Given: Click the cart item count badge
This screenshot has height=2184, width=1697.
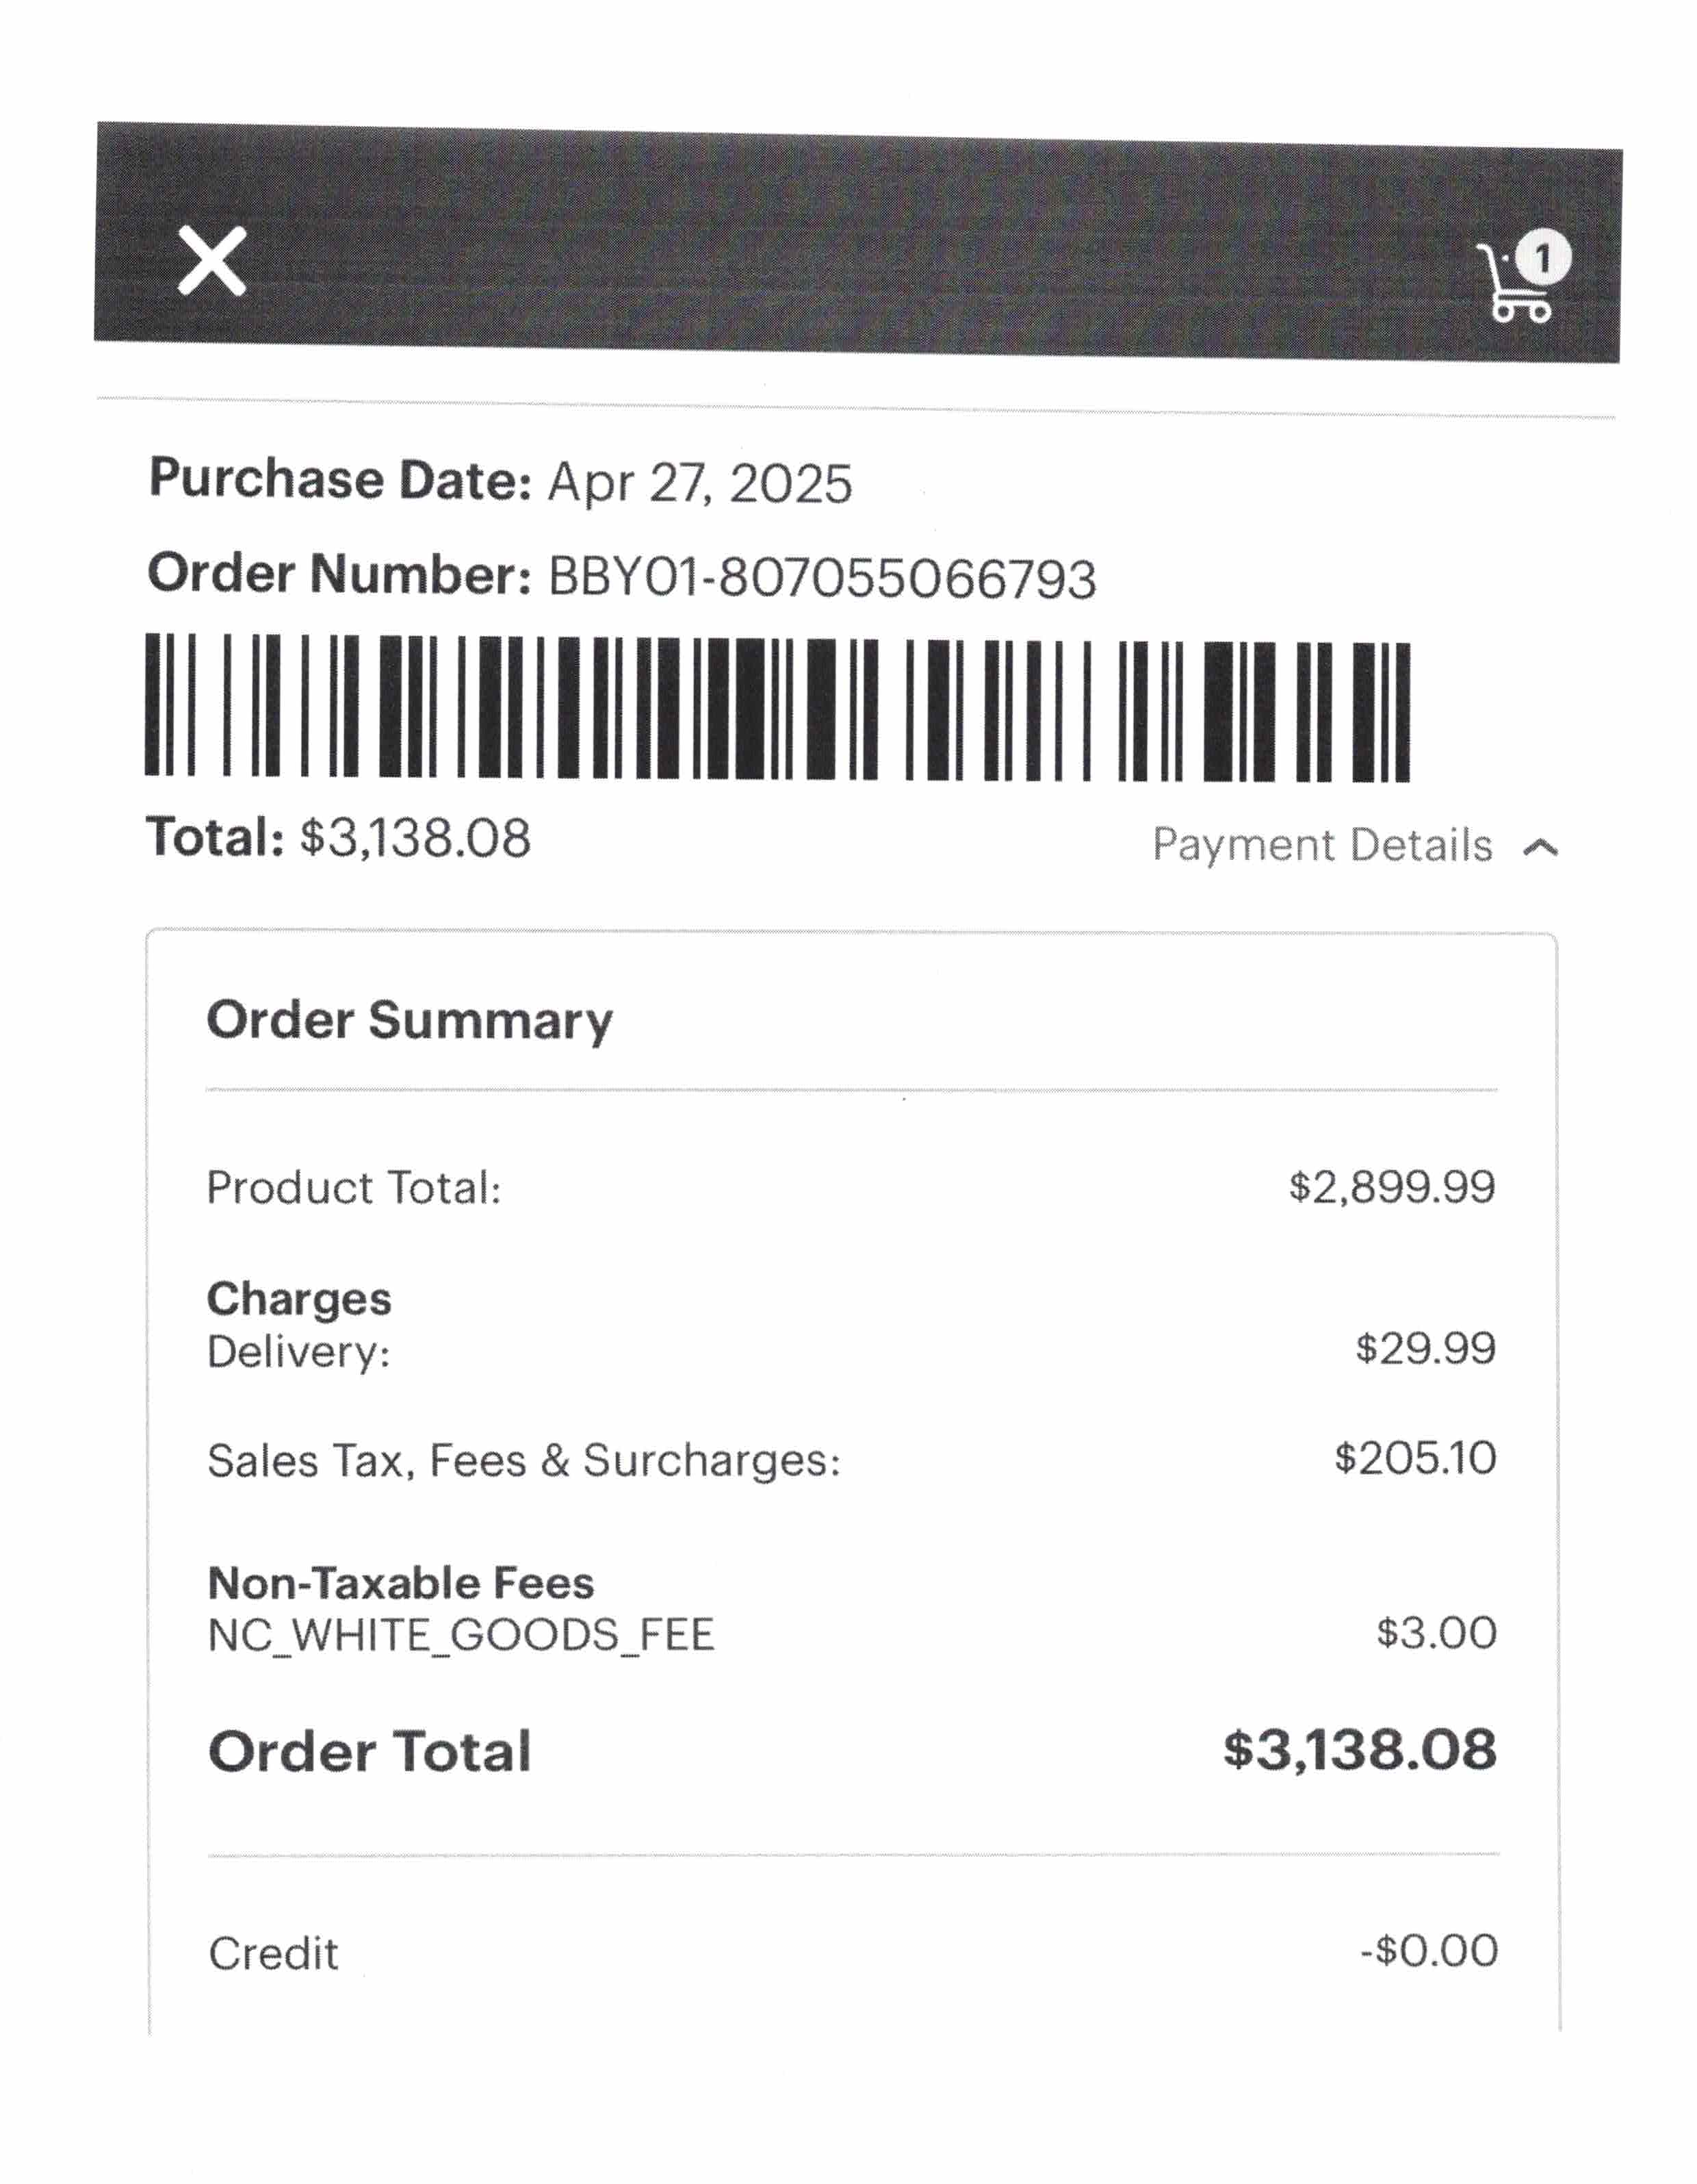Looking at the screenshot, I should click(x=1543, y=259).
